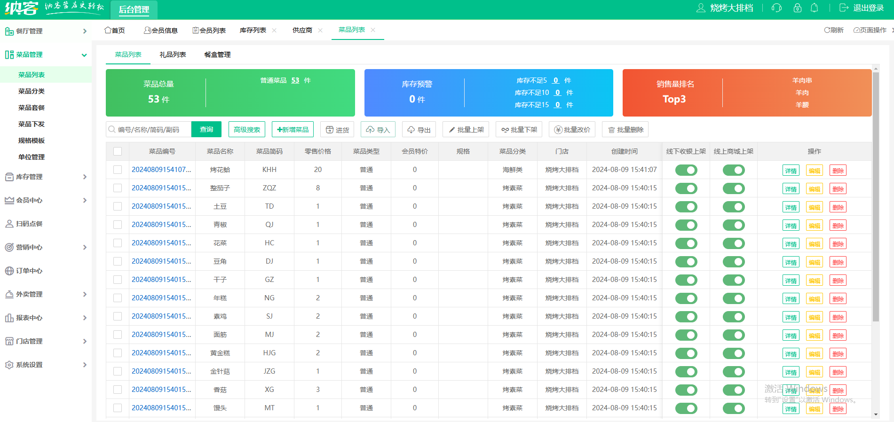Viewport: 894px width, 422px height.
Task: Select 菜品套餐 in sidebar
Action: pos(32,108)
